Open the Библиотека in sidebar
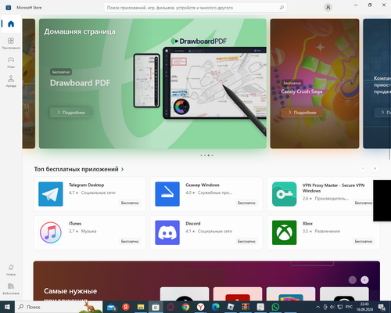Screen dimensions: 391x313 click(11, 289)
